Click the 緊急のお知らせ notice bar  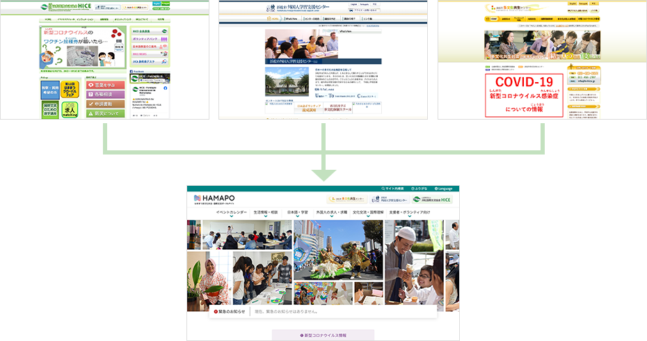(x=323, y=312)
